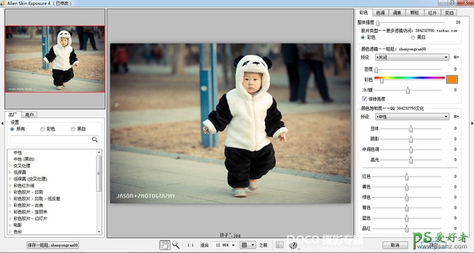Open color filter preset options menu icon
Screen dimensions: 474x253
coord(456,57)
